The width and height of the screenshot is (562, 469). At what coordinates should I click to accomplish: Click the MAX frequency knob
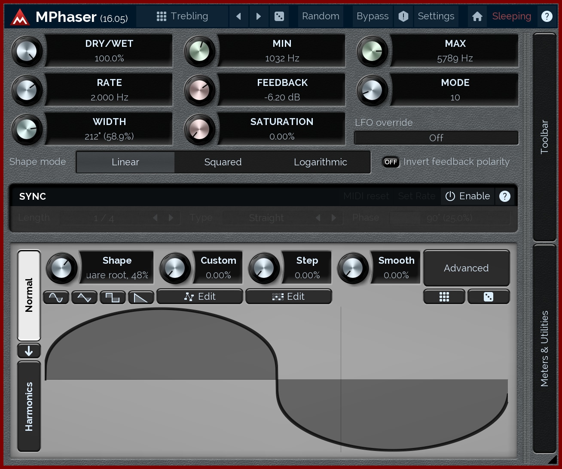(x=372, y=51)
